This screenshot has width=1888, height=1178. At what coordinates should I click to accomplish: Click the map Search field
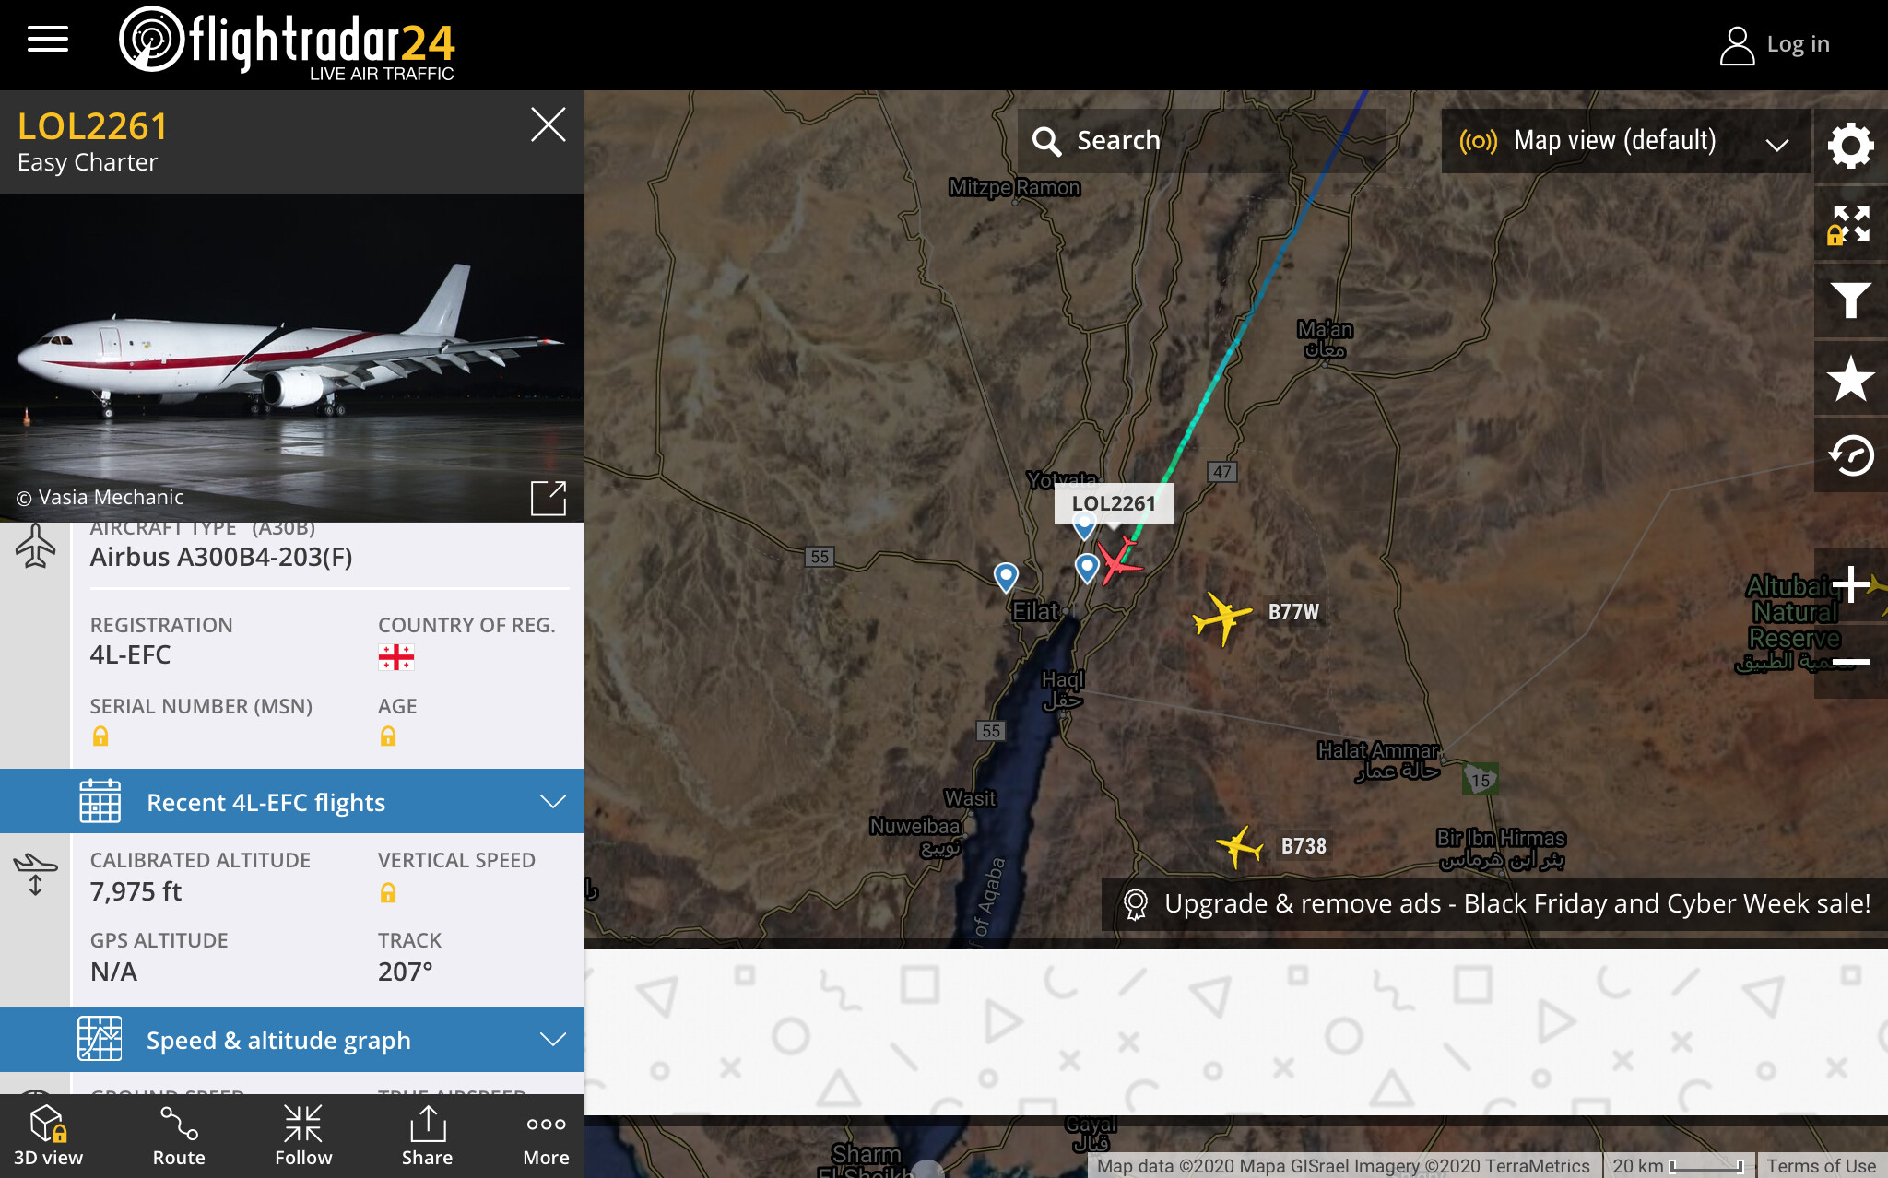1201,141
